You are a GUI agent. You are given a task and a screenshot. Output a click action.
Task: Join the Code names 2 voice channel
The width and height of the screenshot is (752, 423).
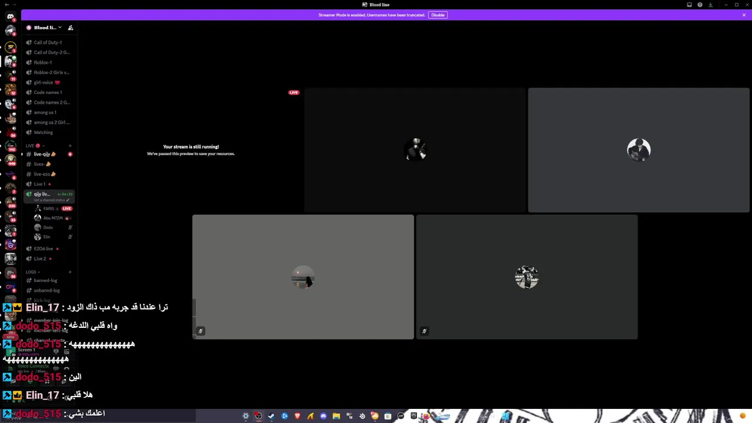(48, 102)
